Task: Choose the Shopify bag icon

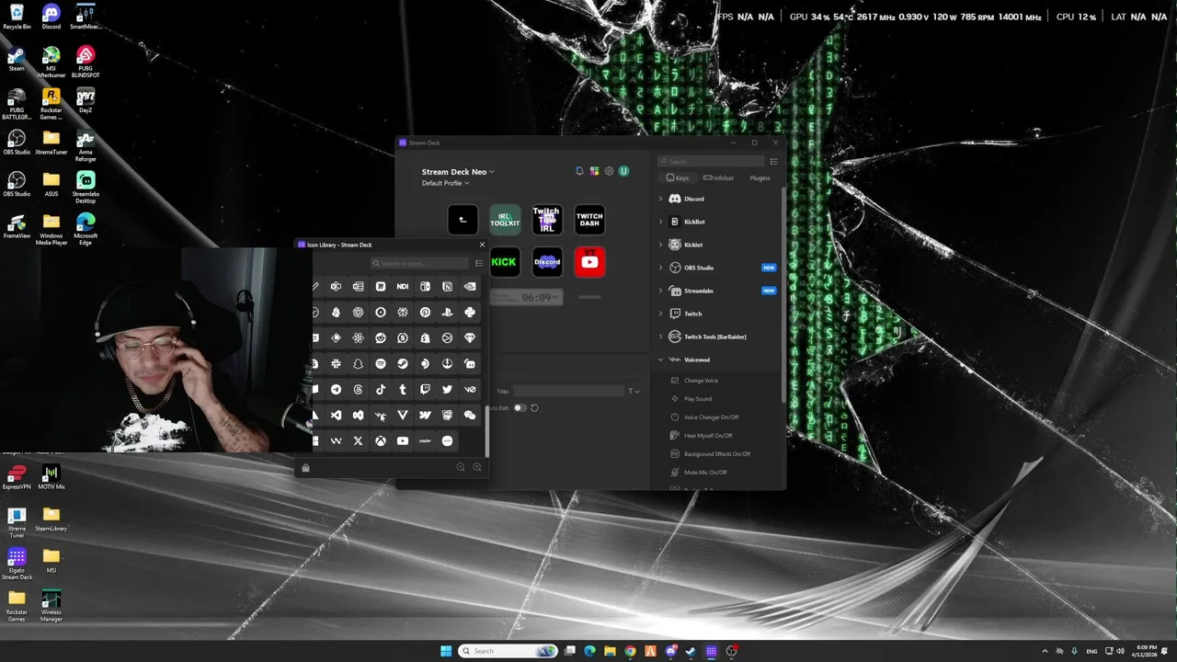Action: [x=425, y=338]
